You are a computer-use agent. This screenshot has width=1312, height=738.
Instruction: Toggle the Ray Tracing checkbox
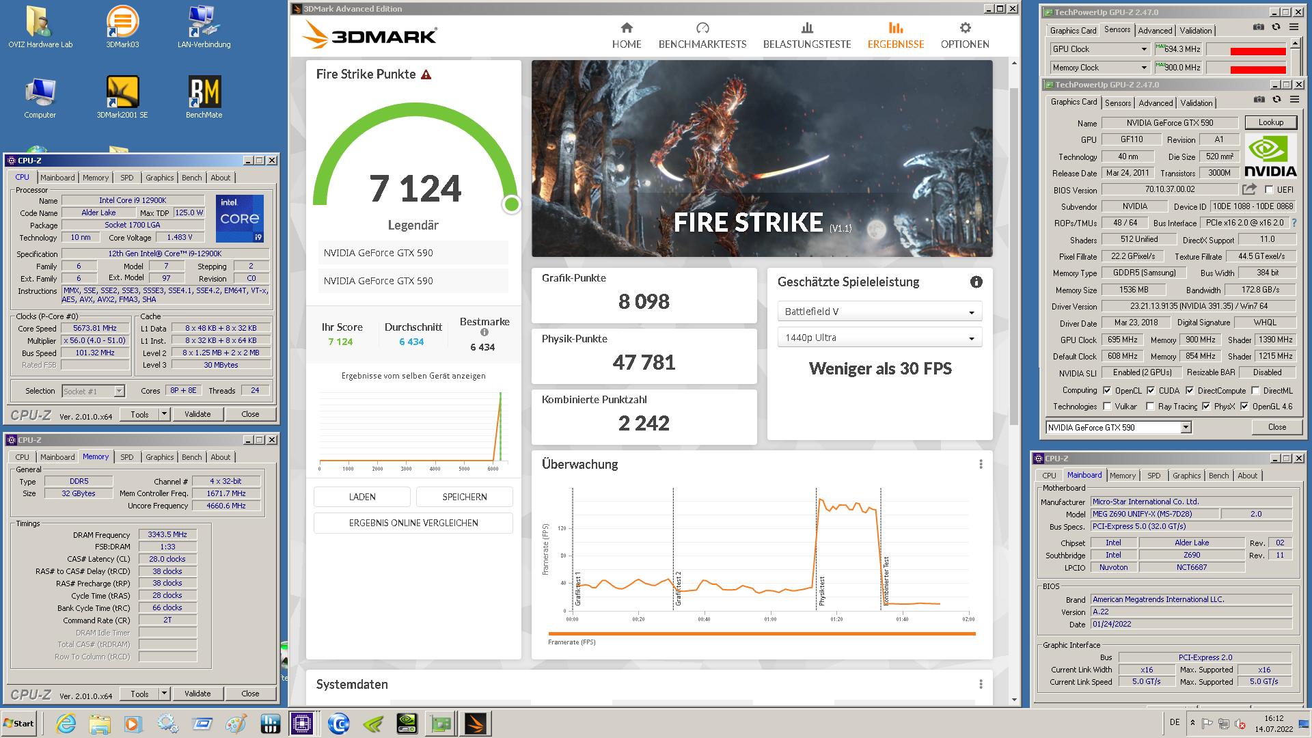tap(1151, 407)
